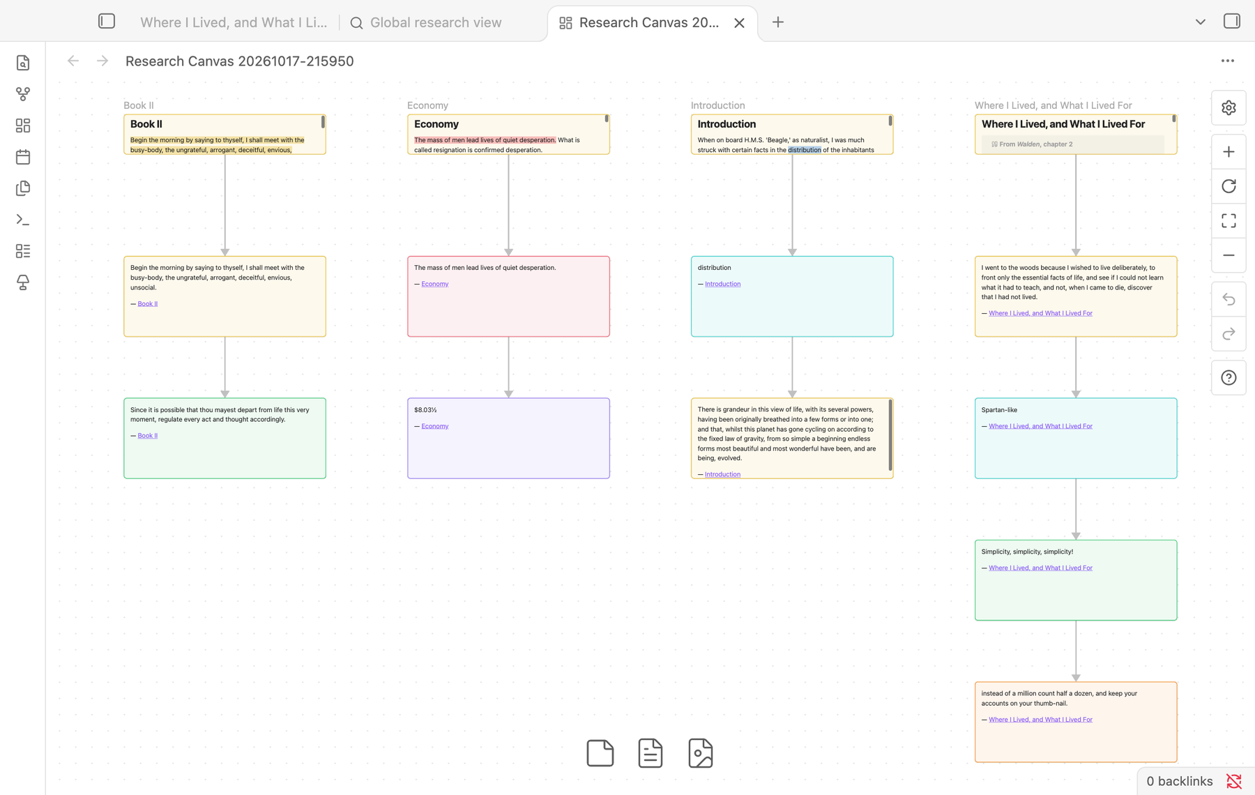Viewport: 1255px width, 795px height.
Task: Redo the canvas action
Action: point(1229,334)
